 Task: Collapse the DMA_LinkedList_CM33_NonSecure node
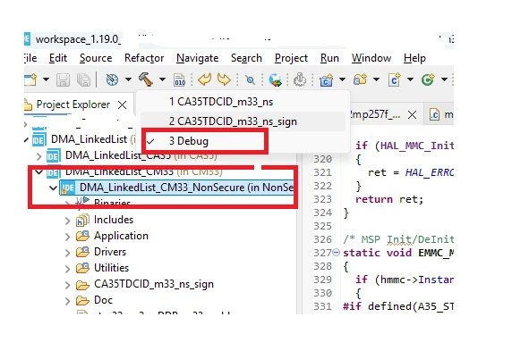[x=53, y=188]
